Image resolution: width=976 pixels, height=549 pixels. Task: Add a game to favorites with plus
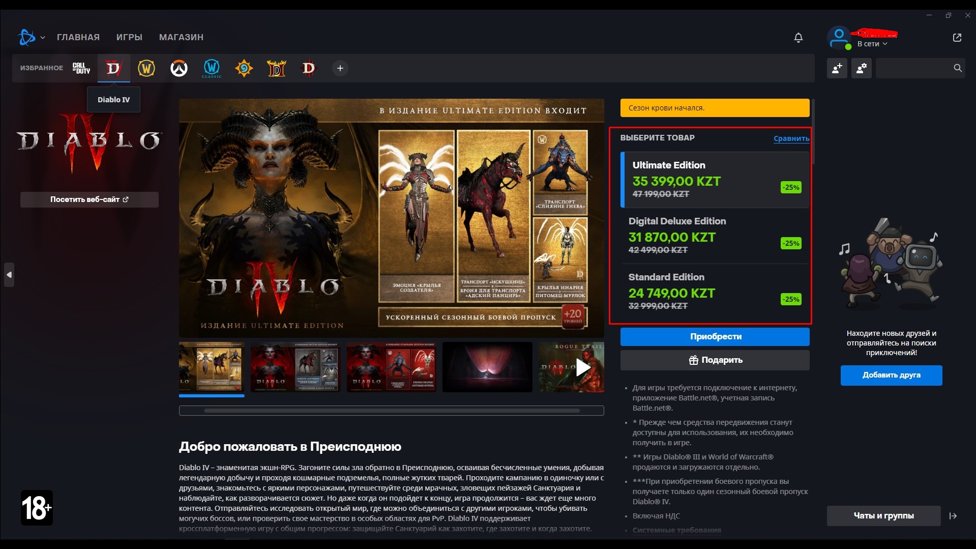pyautogui.click(x=340, y=68)
